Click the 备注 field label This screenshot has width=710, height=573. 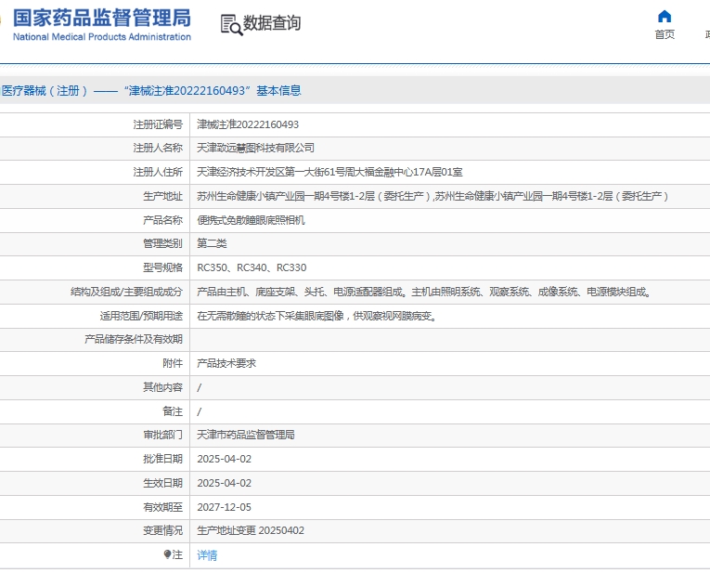pos(173,411)
